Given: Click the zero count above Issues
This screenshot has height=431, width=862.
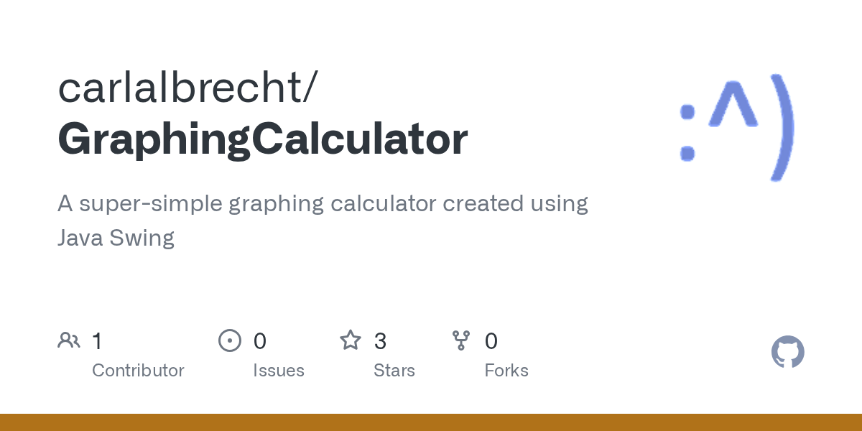Looking at the screenshot, I should [x=259, y=341].
